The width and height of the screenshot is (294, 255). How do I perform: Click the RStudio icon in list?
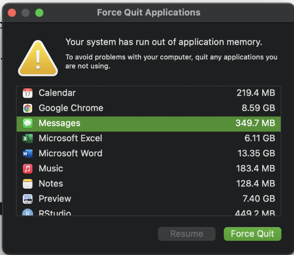click(28, 212)
